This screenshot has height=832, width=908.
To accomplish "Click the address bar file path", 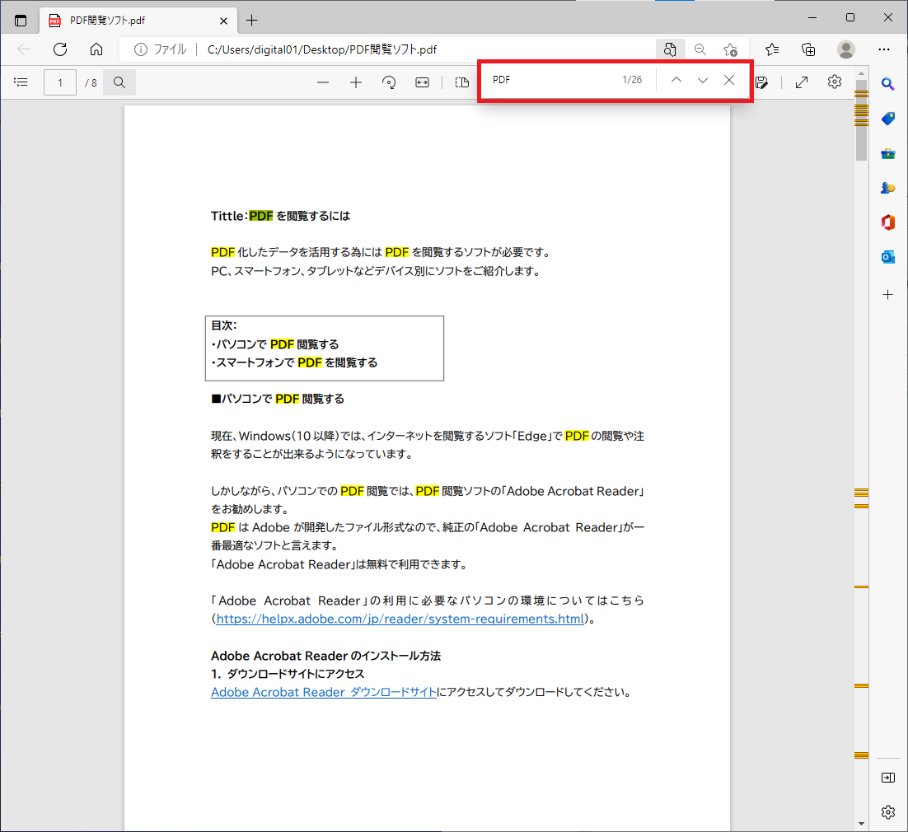I will click(x=322, y=49).
